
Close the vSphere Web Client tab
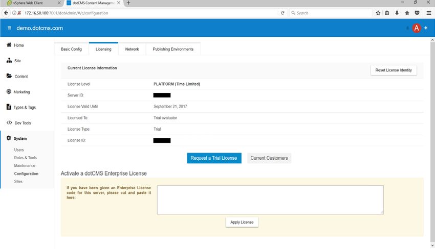tap(59, 3)
